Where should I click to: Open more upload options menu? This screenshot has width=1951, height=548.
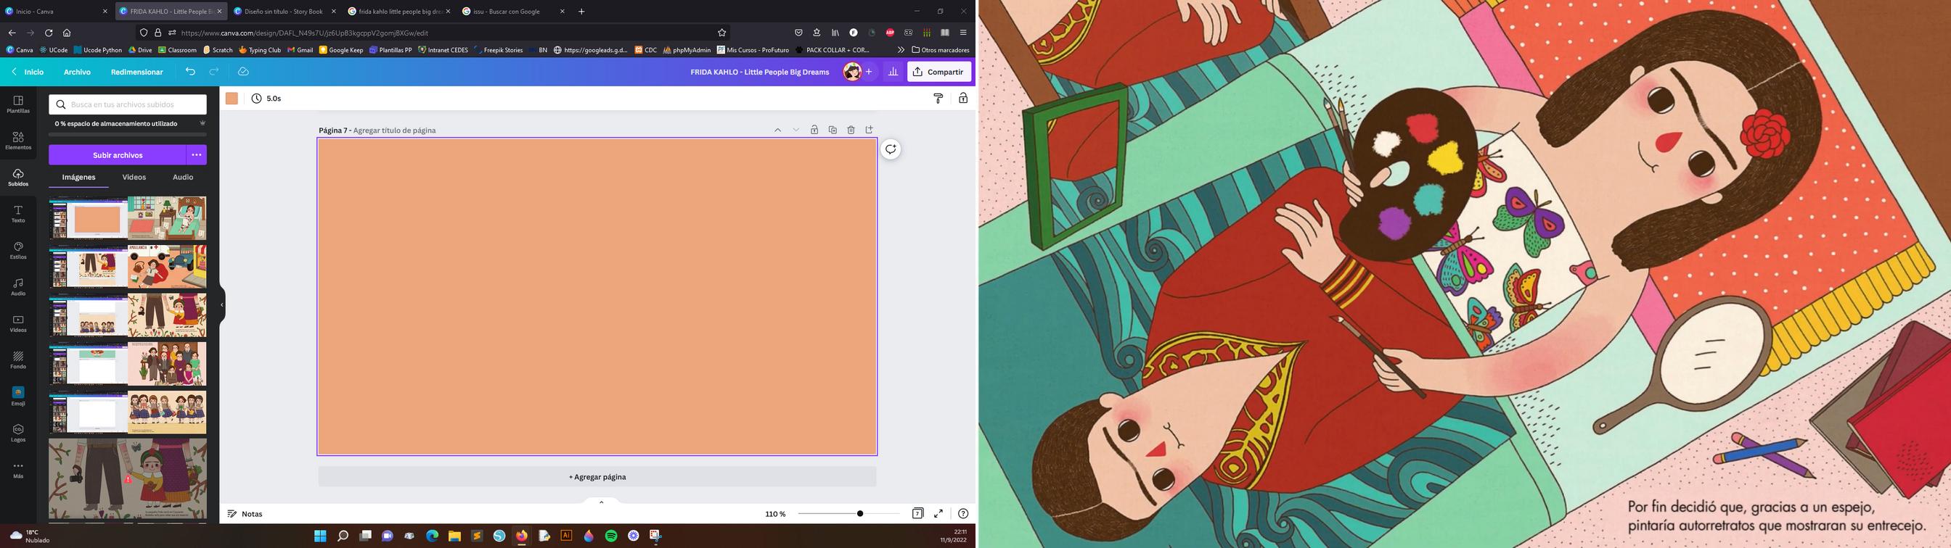196,155
